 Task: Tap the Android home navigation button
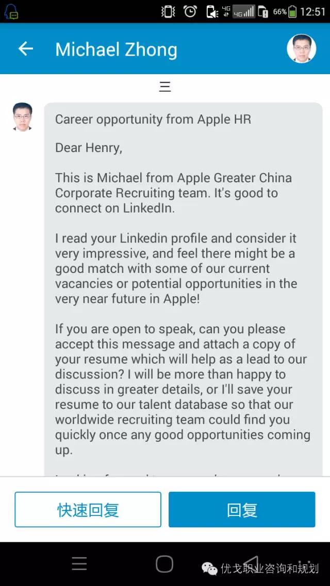pos(164,564)
